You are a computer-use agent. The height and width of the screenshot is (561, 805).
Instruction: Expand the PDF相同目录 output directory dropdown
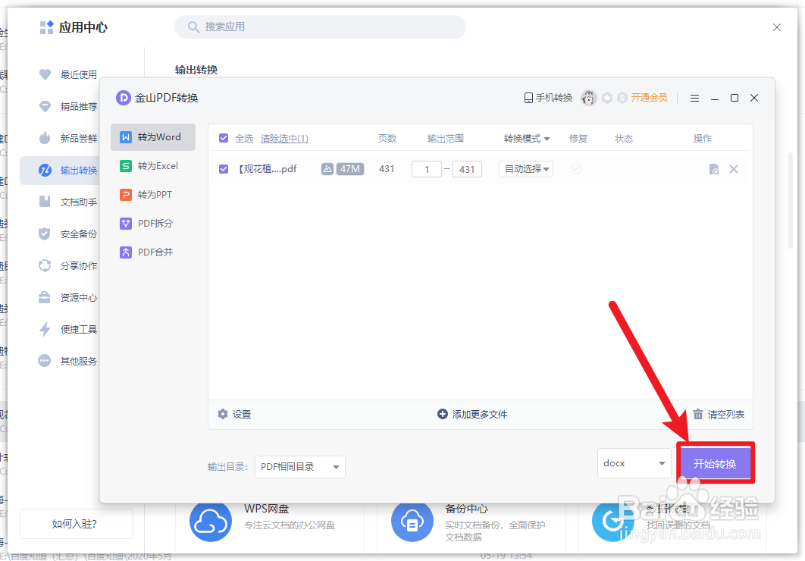coord(299,467)
